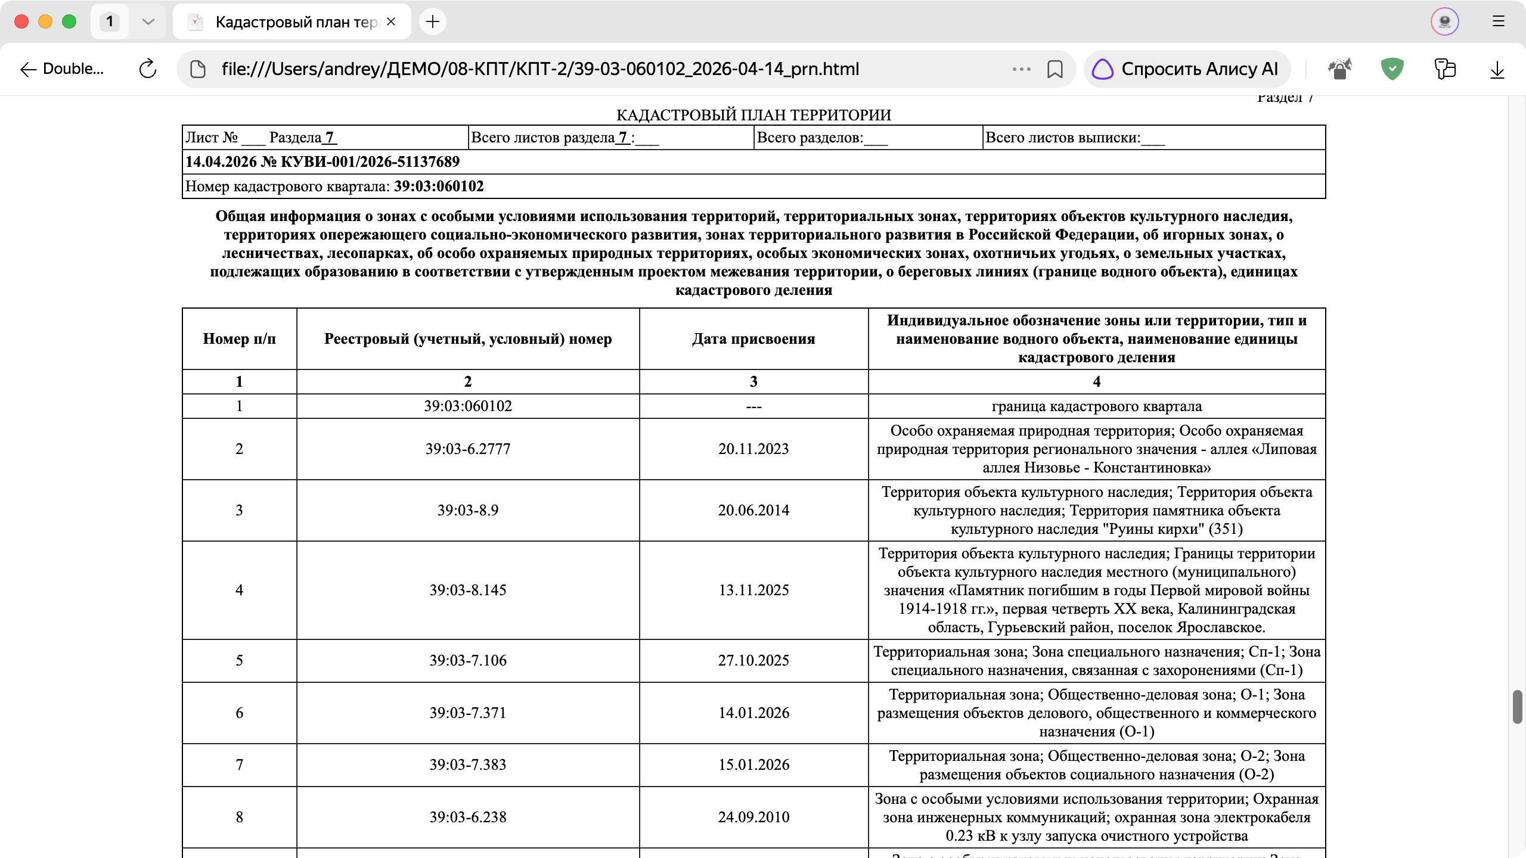
Task: Click the Дата присвоения column header
Action: point(753,338)
